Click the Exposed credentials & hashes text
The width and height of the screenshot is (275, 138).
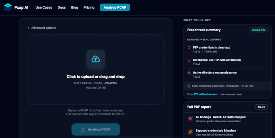[x=216, y=130]
